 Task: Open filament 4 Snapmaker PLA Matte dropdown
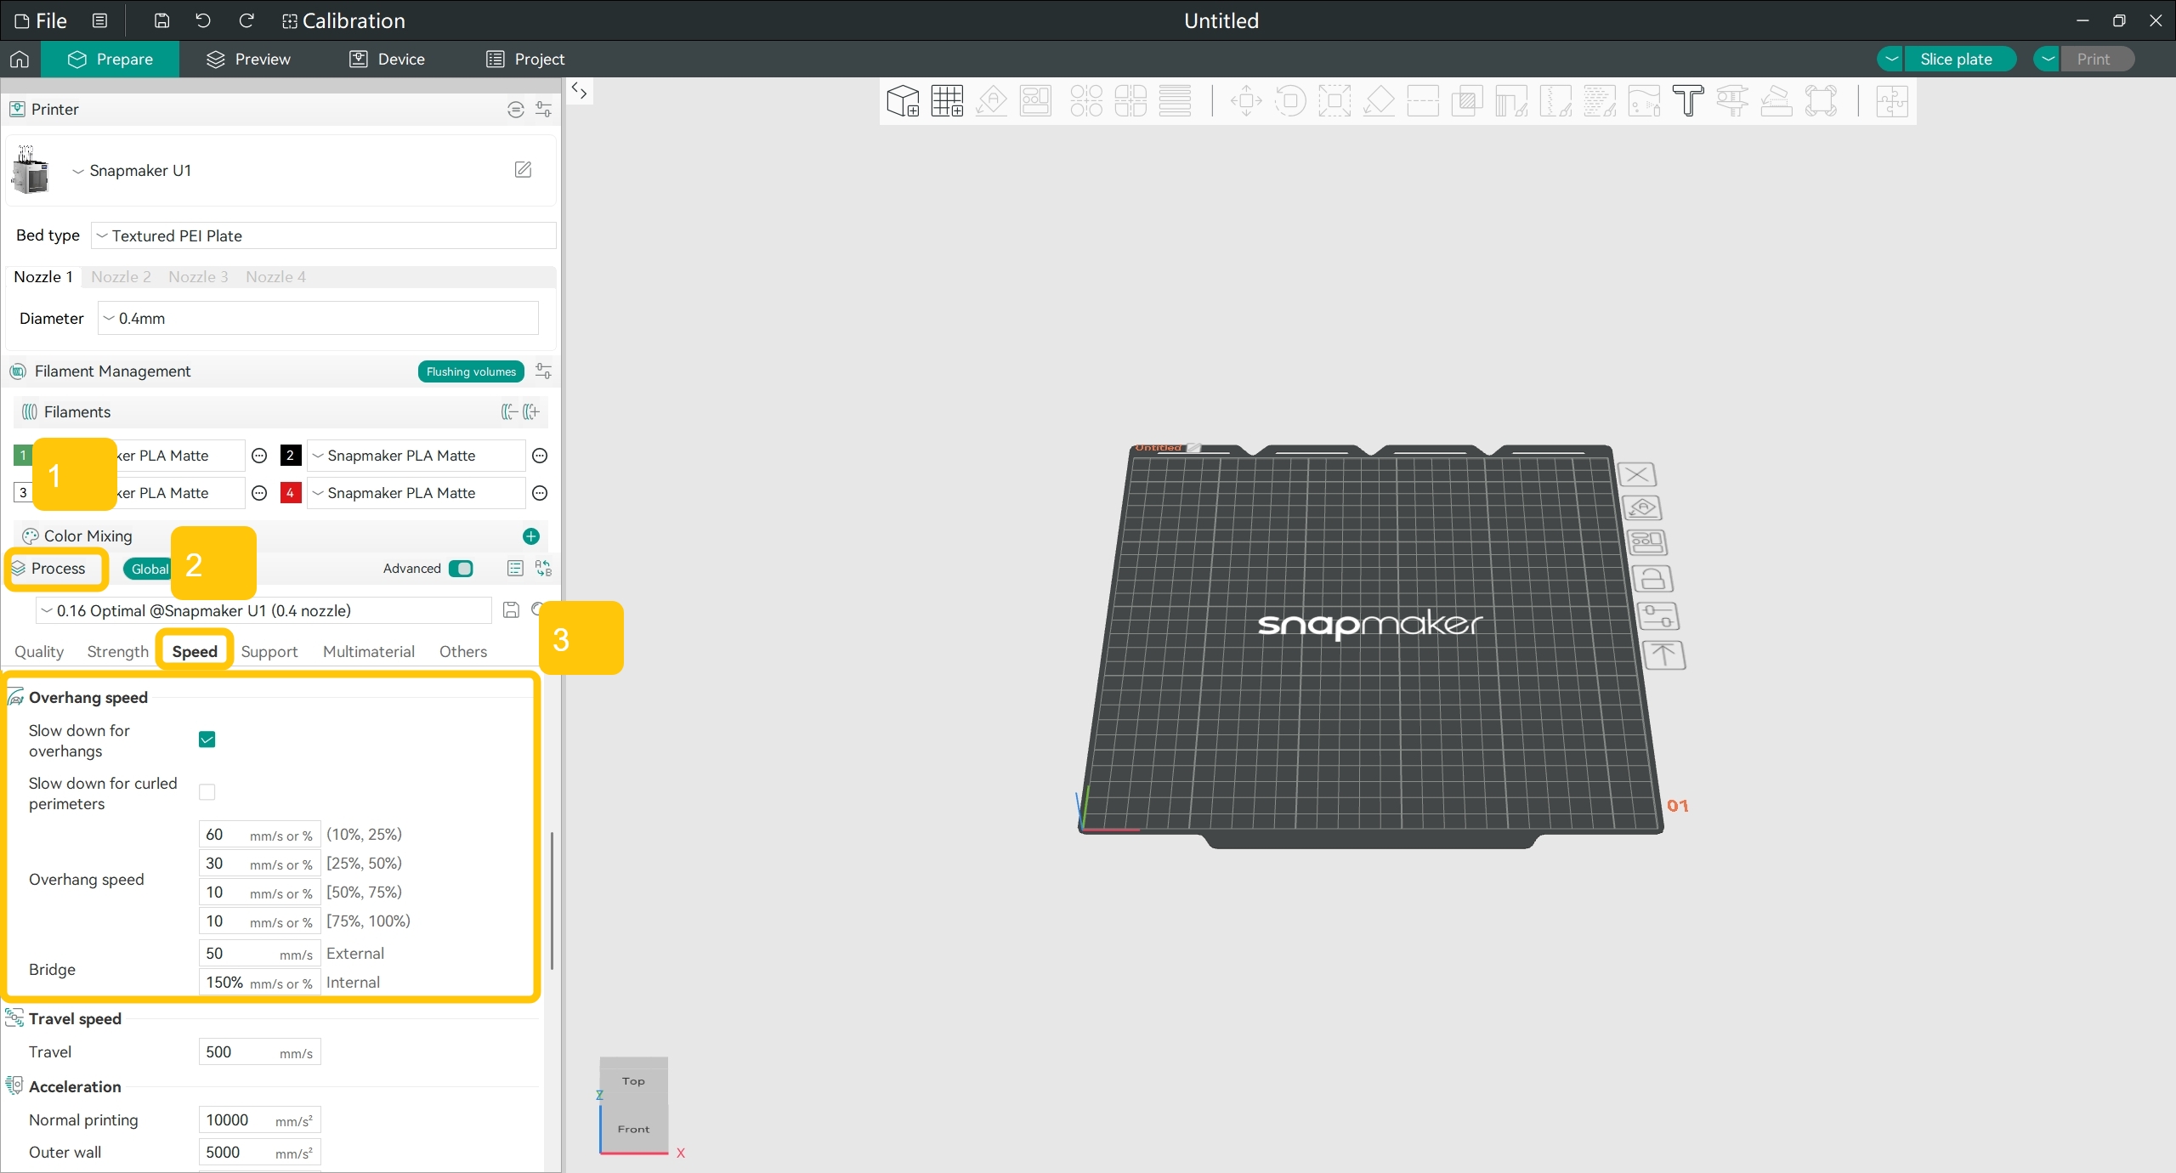416,493
